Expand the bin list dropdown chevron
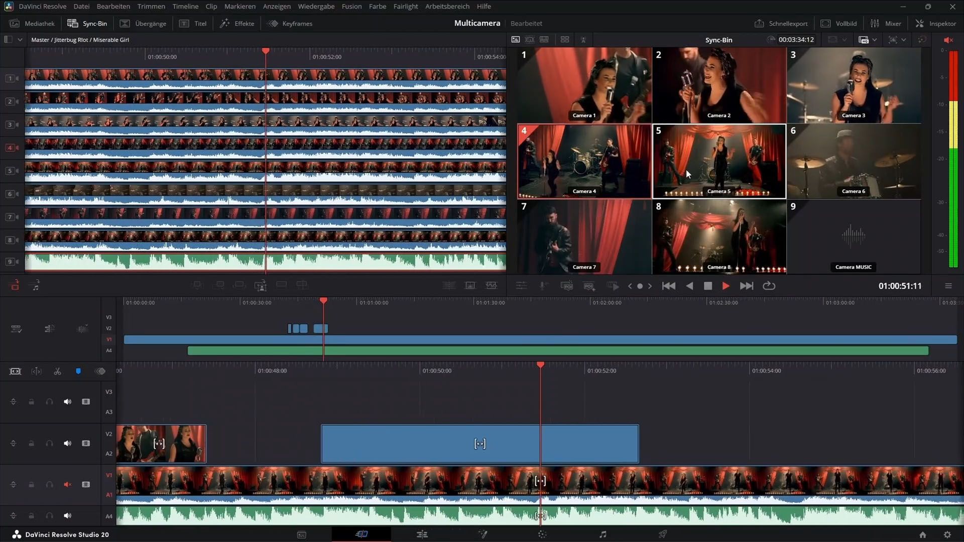The image size is (964, 542). [20, 40]
